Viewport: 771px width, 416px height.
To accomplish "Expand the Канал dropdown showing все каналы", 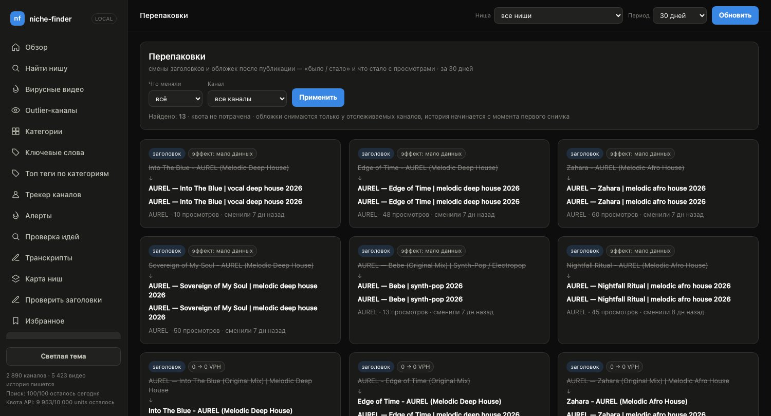I will 247,98.
